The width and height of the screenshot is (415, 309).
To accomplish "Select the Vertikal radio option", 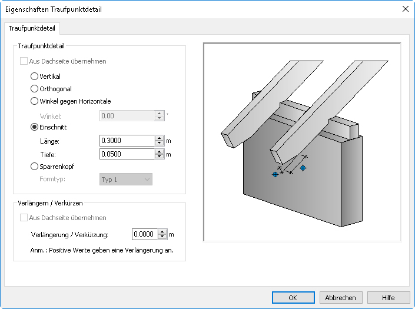I will coord(45,77).
